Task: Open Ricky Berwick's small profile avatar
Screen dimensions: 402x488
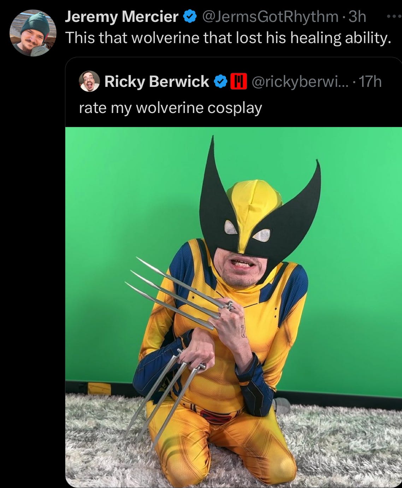Action: 89,81
